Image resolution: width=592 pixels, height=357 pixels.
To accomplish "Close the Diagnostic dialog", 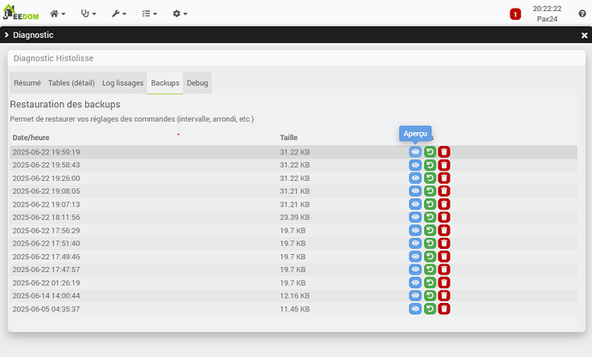I will [x=584, y=35].
